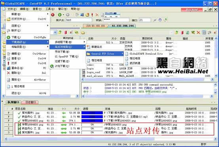Open the 帮助 menu in menu bar
Image resolution: width=219 pixels, height=147 pixels.
[75, 9]
